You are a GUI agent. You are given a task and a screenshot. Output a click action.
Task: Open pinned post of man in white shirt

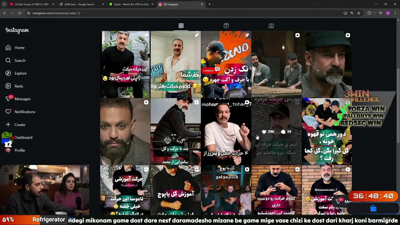coord(176,64)
